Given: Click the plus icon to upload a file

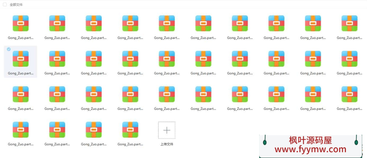Looking at the screenshot, I should pyautogui.click(x=167, y=130).
